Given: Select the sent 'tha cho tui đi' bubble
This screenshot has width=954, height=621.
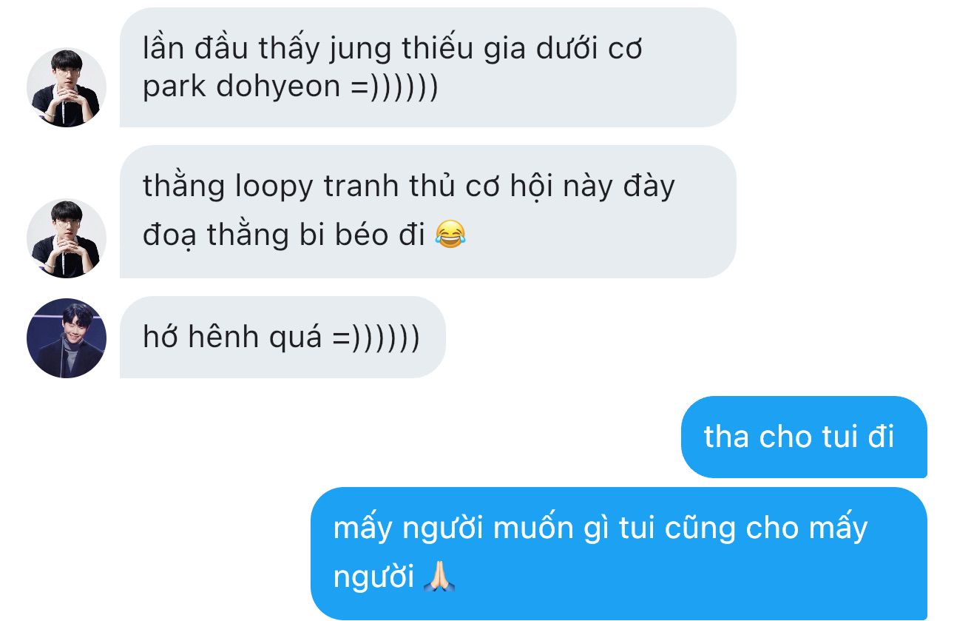Looking at the screenshot, I should (x=803, y=437).
